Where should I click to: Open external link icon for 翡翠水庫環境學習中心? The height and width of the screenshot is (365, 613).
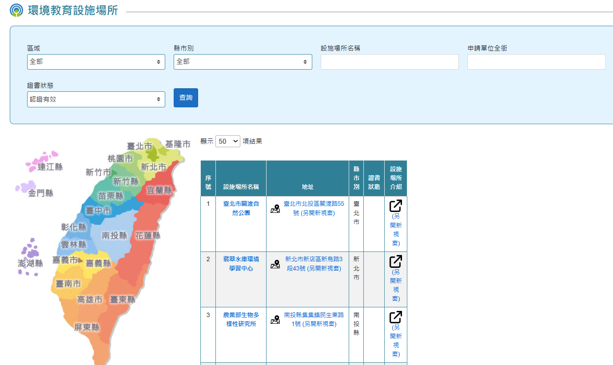pos(395,261)
